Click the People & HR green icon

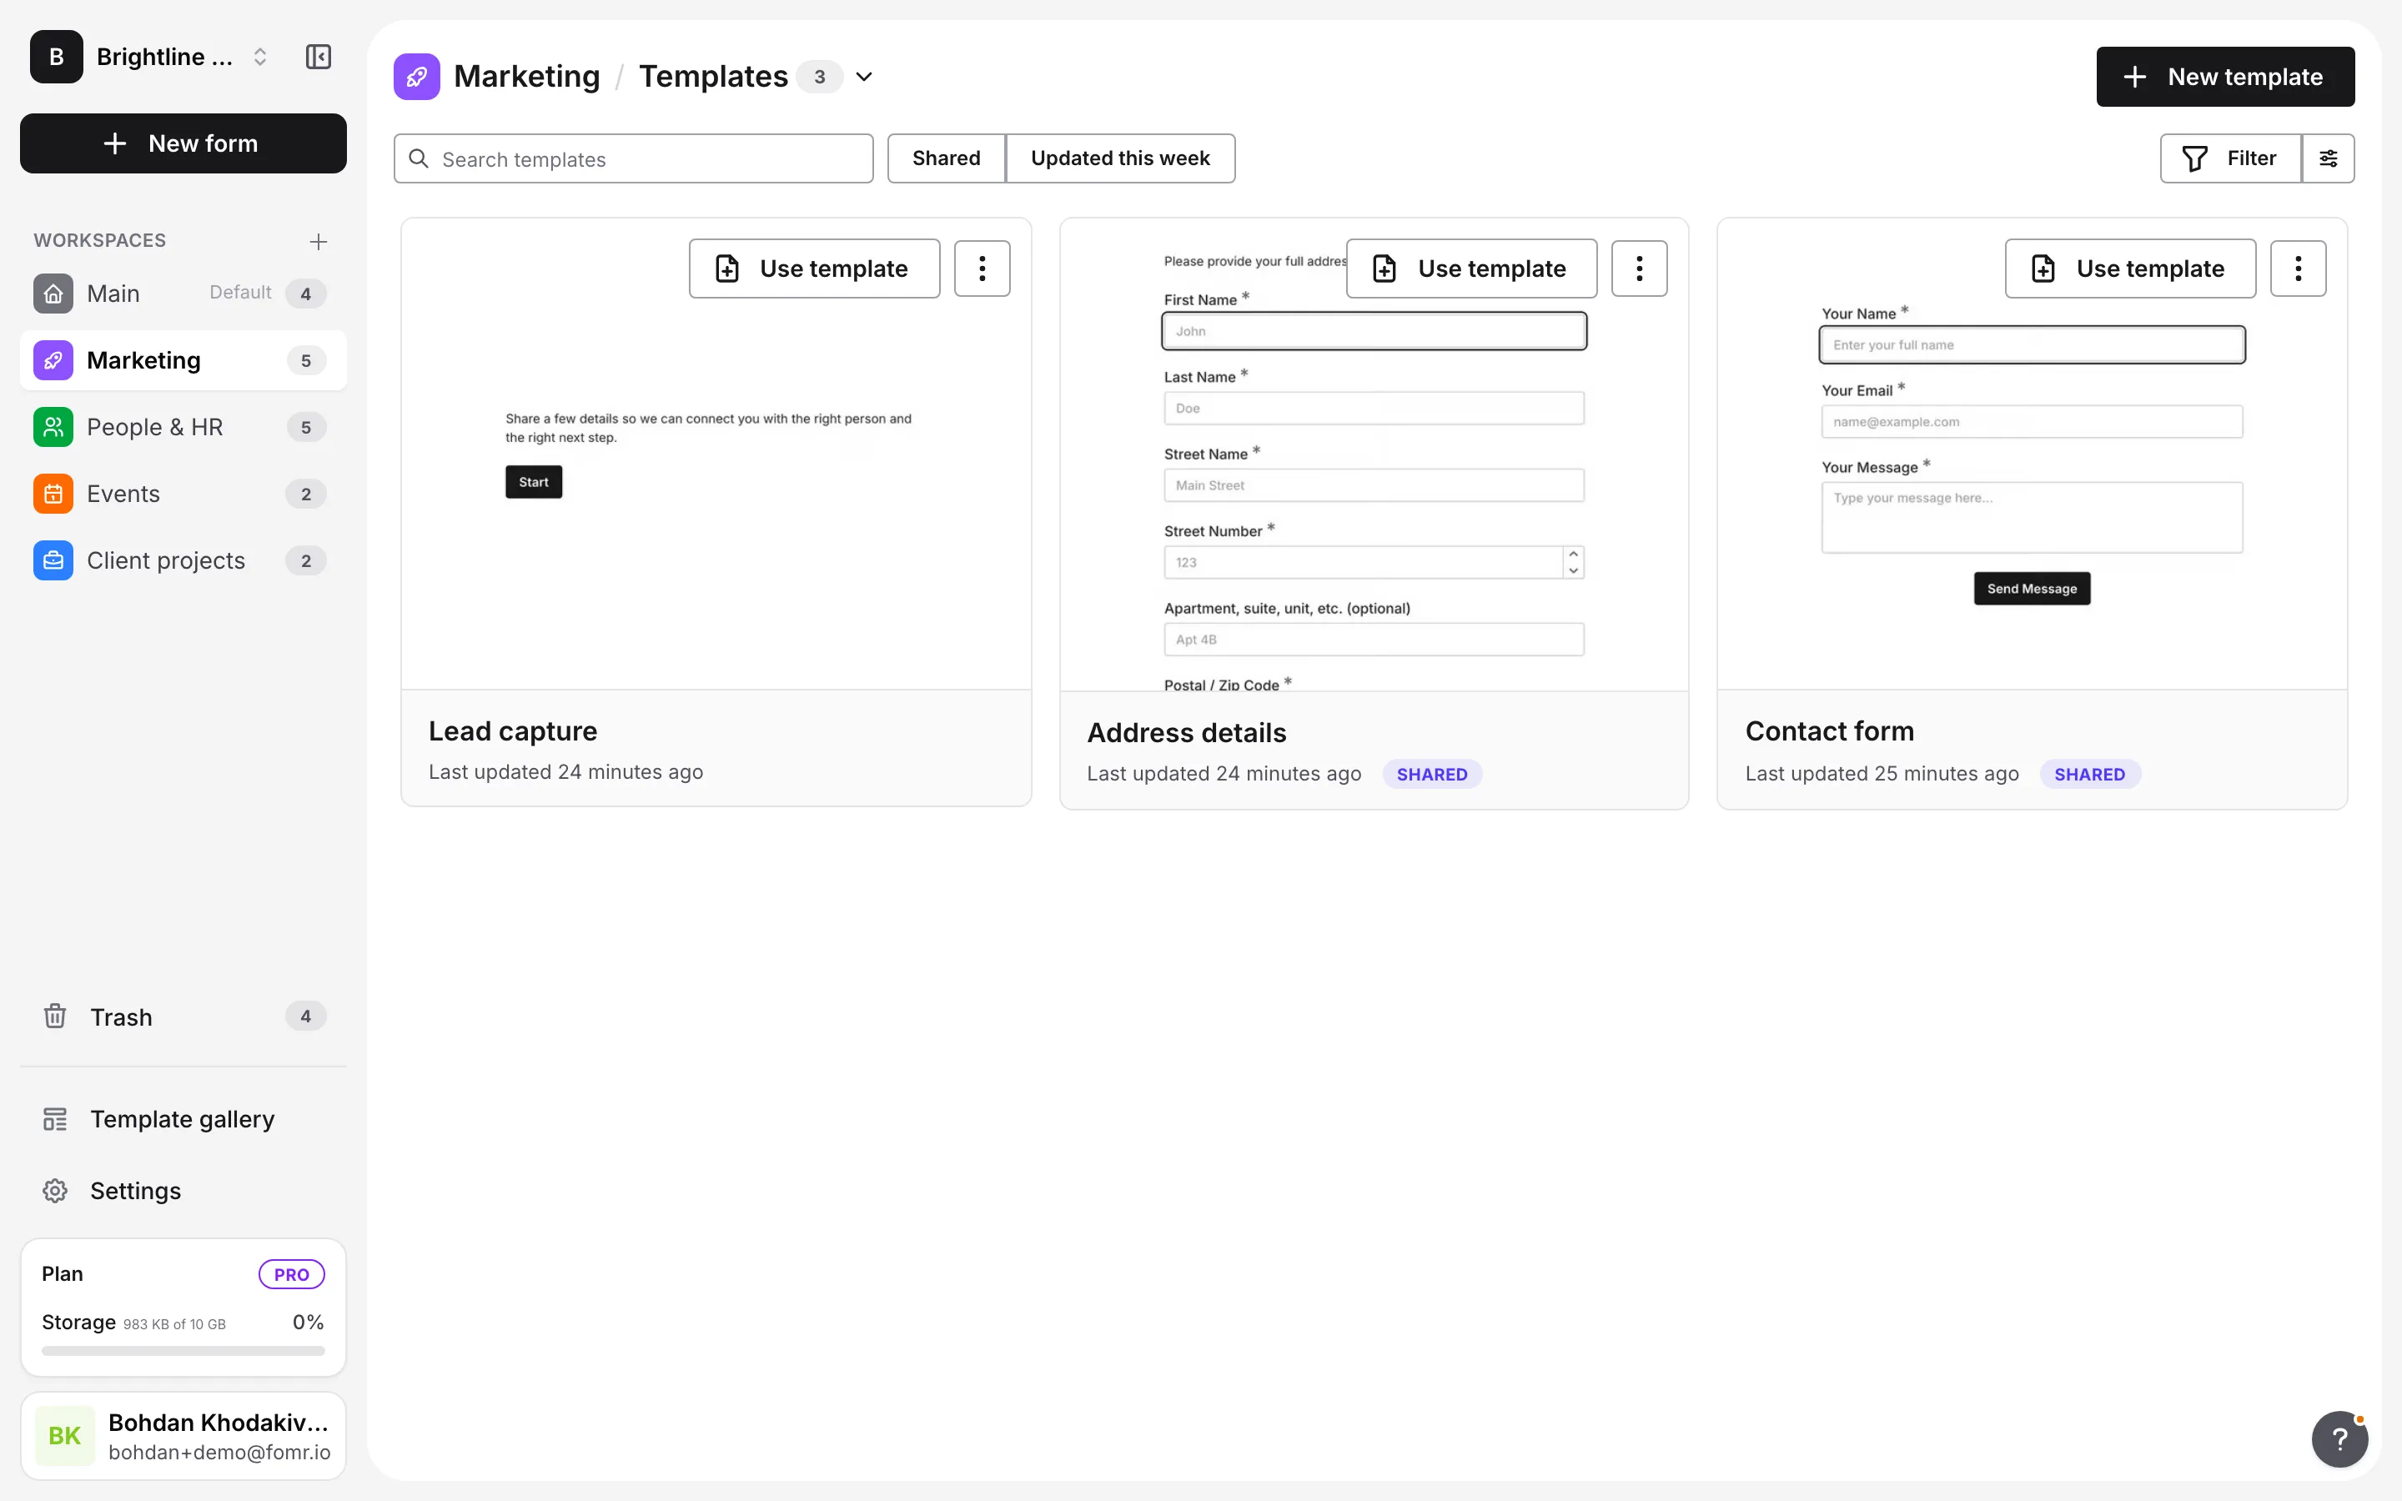pyautogui.click(x=53, y=427)
